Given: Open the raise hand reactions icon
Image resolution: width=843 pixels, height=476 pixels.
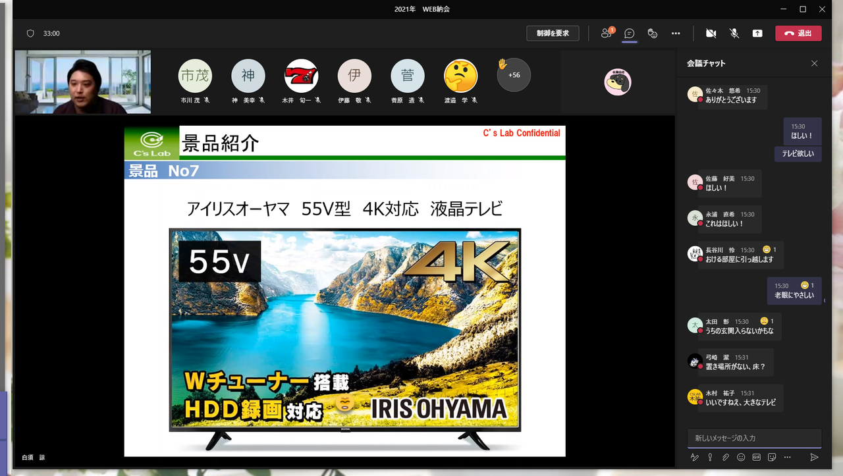Looking at the screenshot, I should pyautogui.click(x=653, y=34).
